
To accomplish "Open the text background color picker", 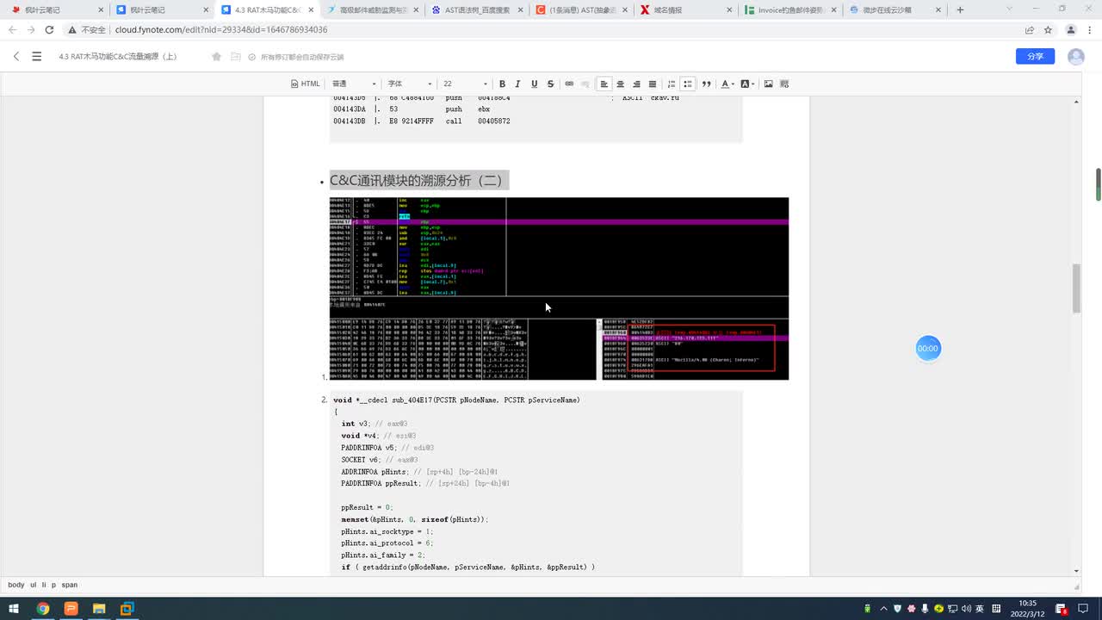I will pyautogui.click(x=747, y=84).
